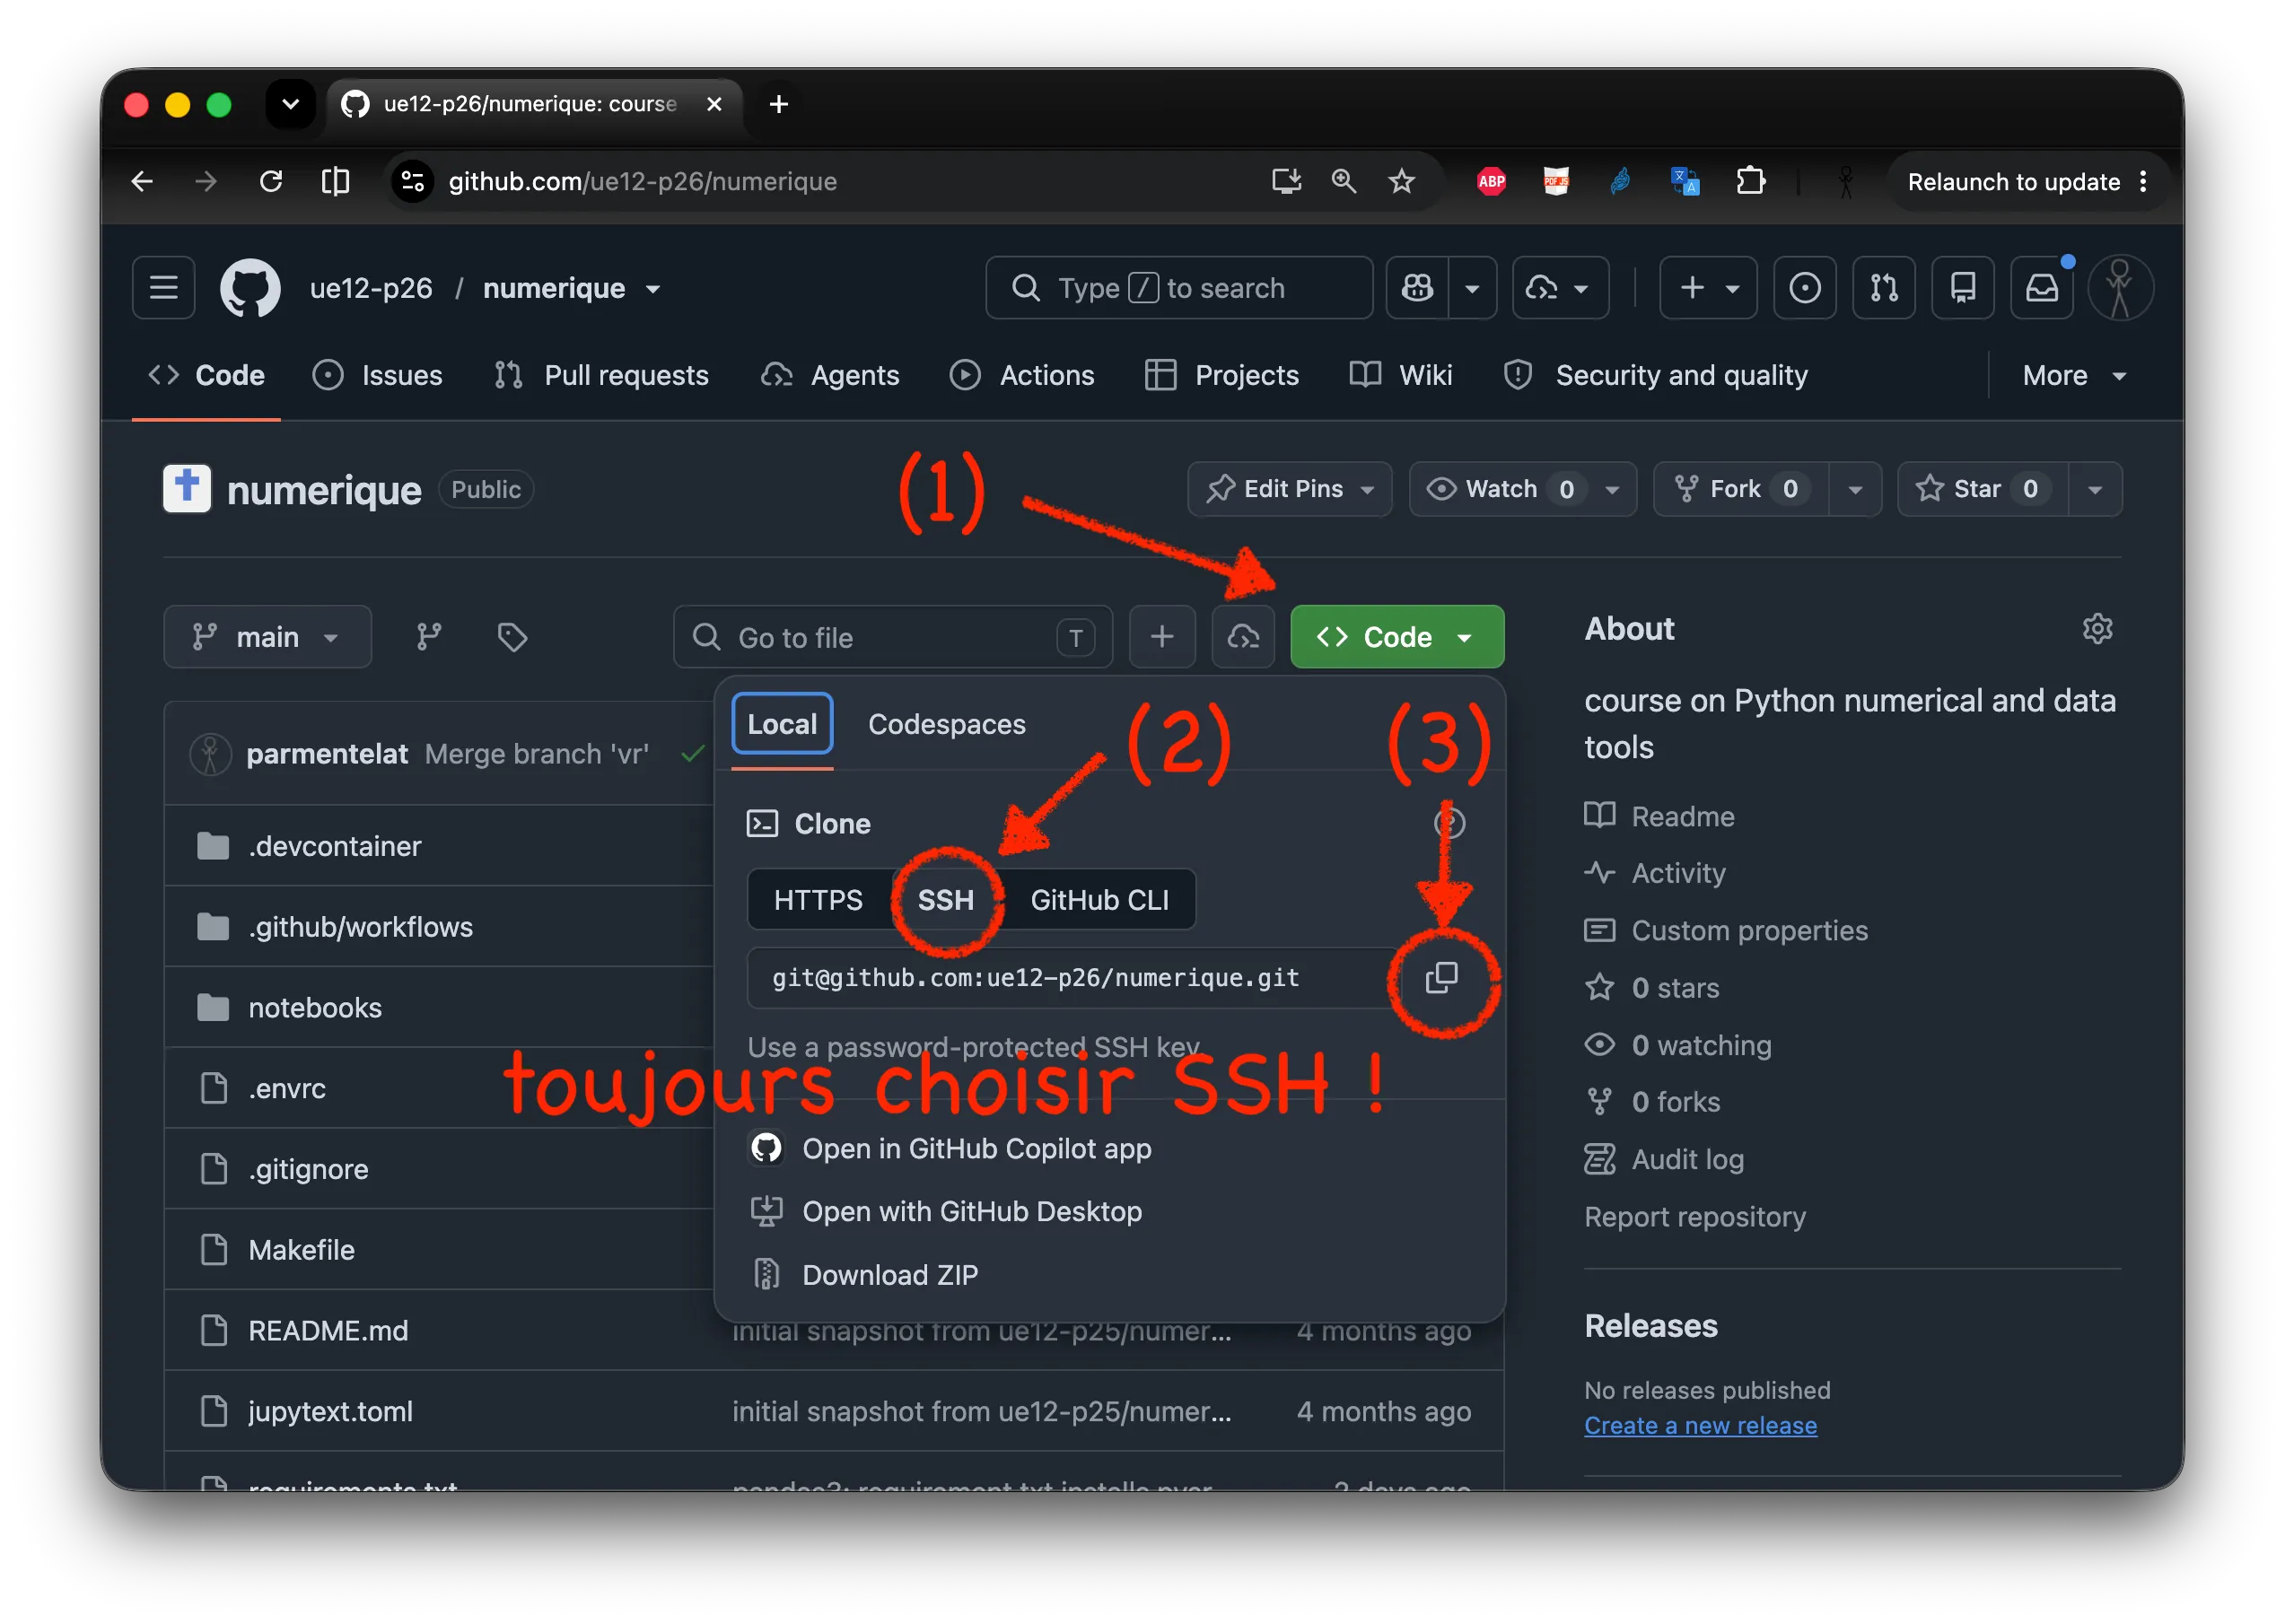Click the ue12-p26 organization link

click(371, 288)
